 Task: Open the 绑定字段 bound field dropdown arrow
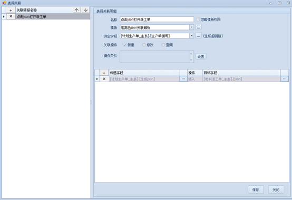[192, 36]
